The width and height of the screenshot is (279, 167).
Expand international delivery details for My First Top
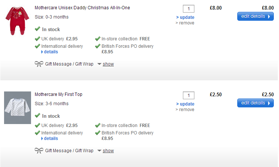pyautogui.click(x=50, y=138)
